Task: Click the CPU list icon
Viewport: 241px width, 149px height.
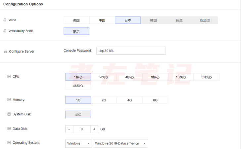Action: tap(9, 77)
